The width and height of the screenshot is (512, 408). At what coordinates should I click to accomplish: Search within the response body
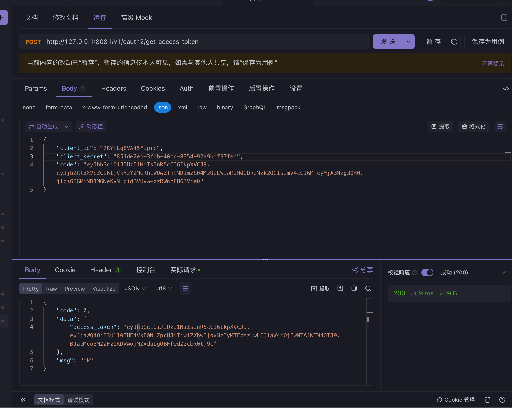click(x=368, y=289)
